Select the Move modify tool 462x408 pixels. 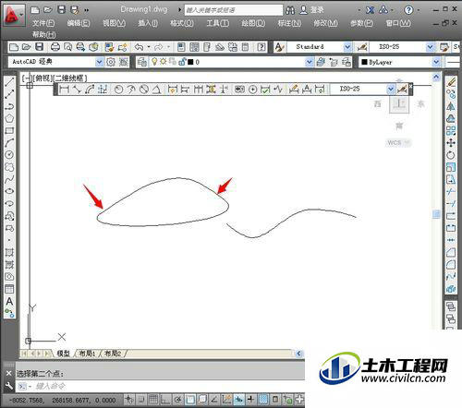[451, 143]
